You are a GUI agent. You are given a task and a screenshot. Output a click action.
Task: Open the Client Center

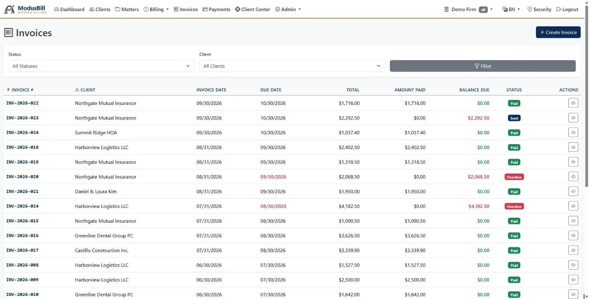[253, 9]
